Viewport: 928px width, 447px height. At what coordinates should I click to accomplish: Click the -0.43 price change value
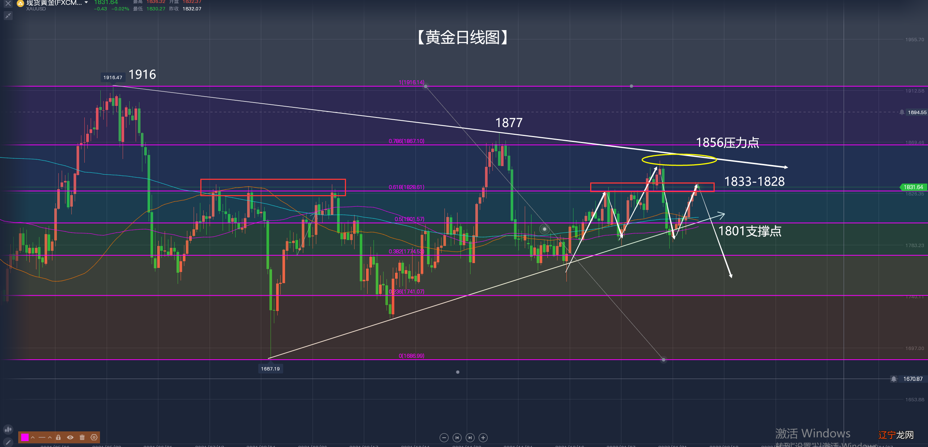tap(100, 9)
